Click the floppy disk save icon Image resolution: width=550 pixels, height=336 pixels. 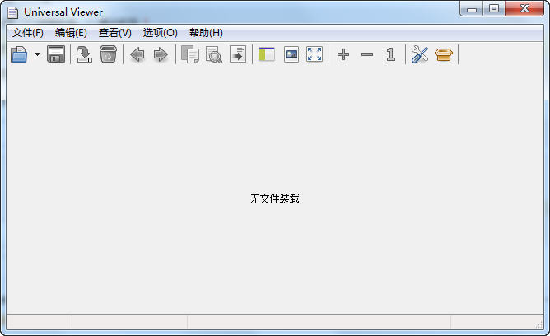[56, 54]
